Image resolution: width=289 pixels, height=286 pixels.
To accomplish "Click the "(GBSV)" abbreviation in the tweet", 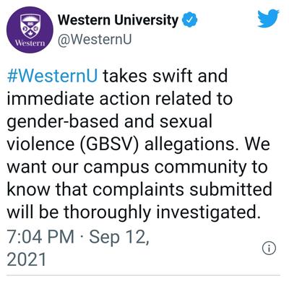I will coord(110,145).
